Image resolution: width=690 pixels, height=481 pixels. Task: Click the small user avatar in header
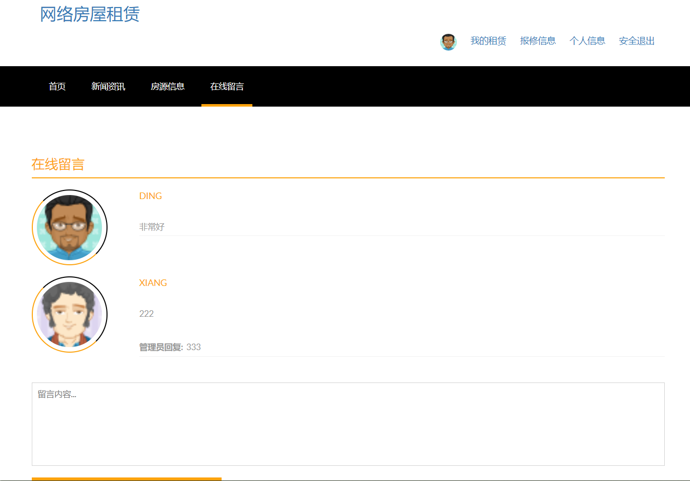click(448, 42)
